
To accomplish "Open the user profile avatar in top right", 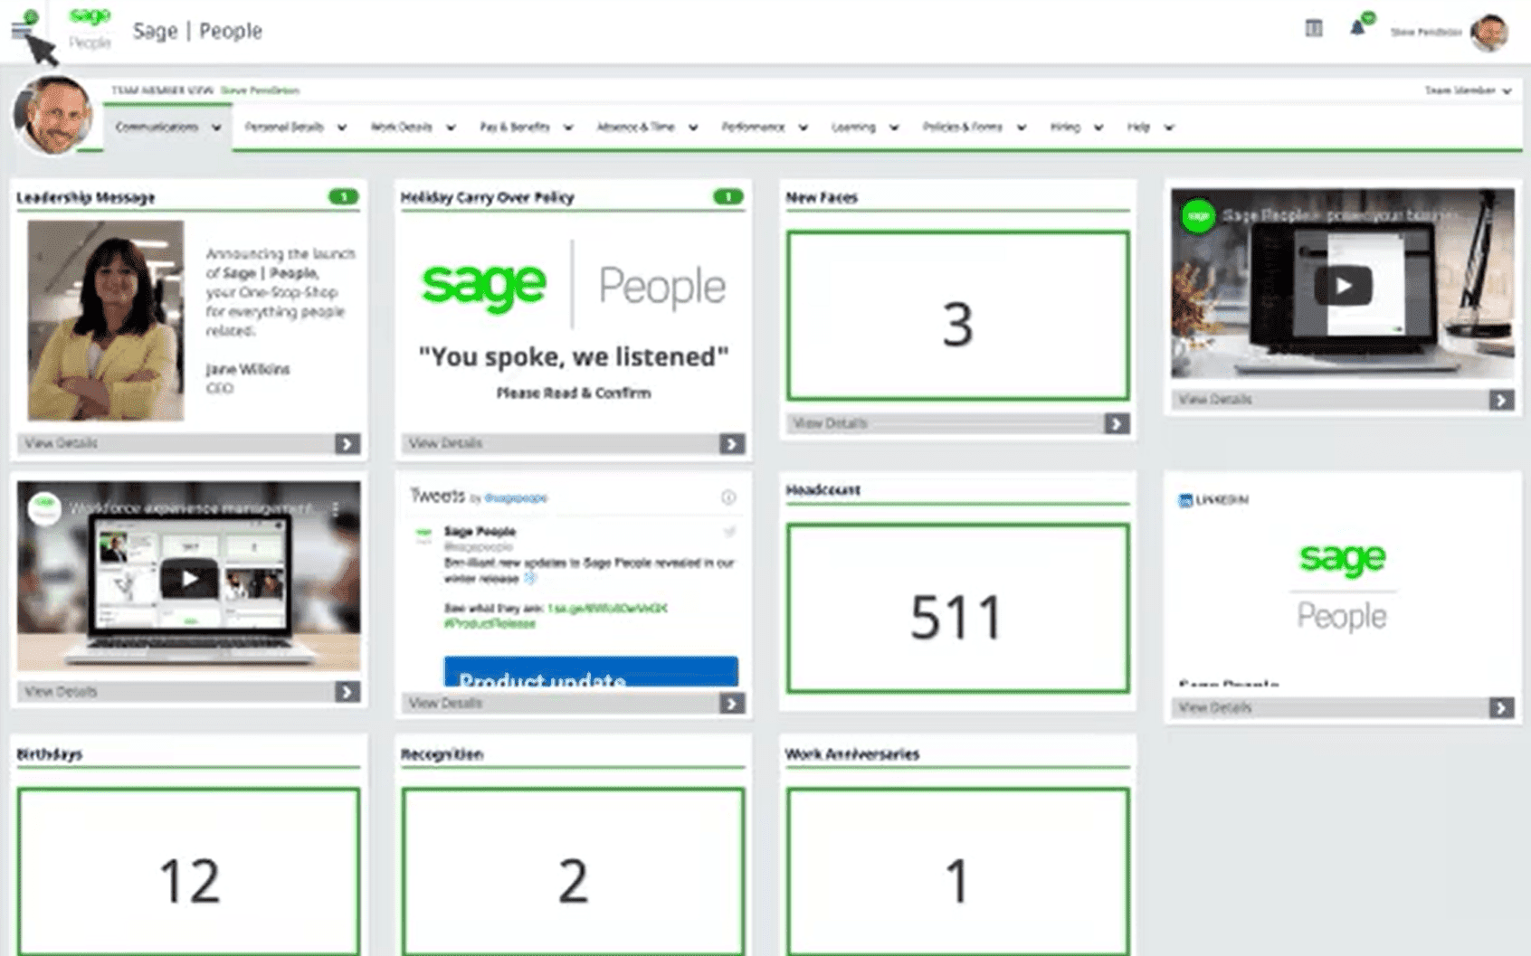I will click(x=1488, y=33).
